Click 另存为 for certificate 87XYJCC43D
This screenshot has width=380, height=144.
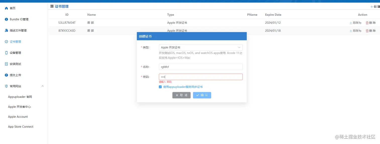point(355,31)
